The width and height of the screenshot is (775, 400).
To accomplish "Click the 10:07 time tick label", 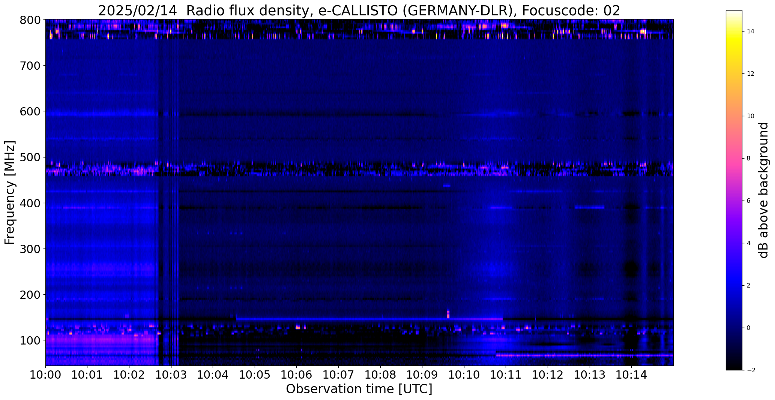I will pos(338,375).
